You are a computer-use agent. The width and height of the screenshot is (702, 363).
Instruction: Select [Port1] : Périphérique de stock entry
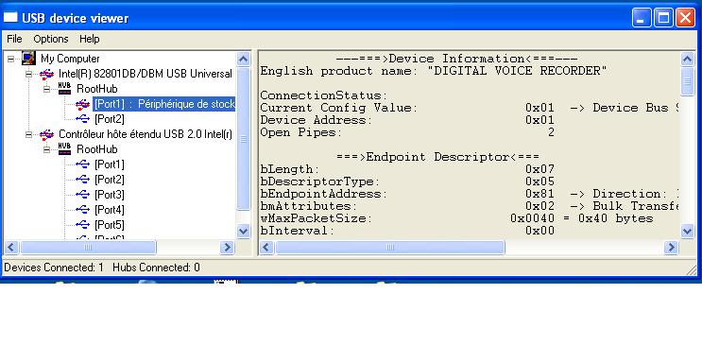pyautogui.click(x=164, y=104)
